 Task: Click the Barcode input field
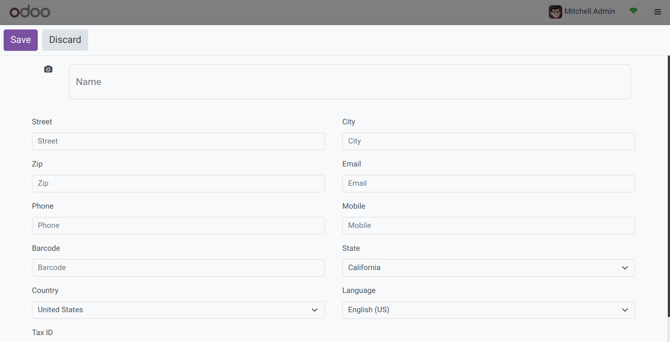click(178, 268)
